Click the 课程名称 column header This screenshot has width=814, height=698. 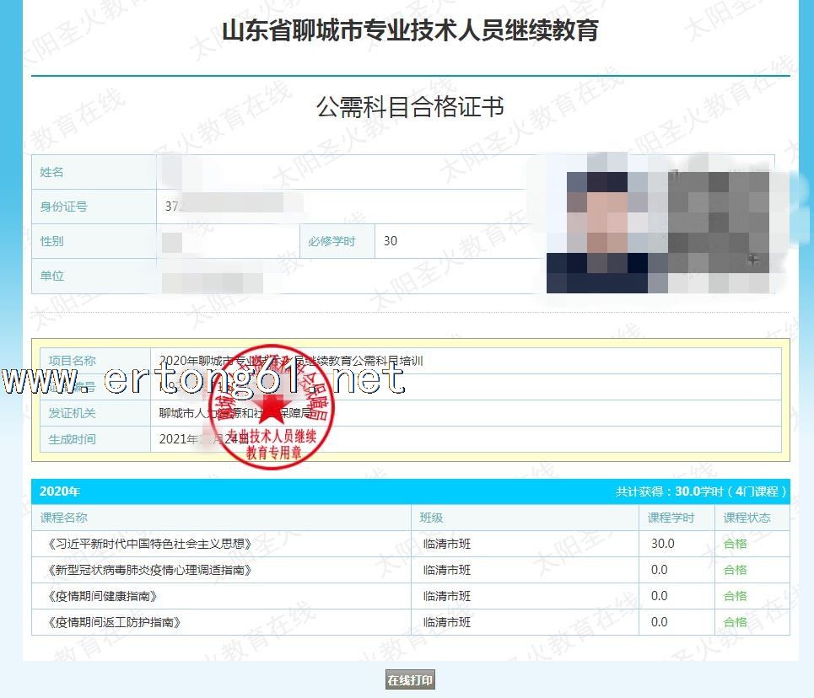(64, 518)
